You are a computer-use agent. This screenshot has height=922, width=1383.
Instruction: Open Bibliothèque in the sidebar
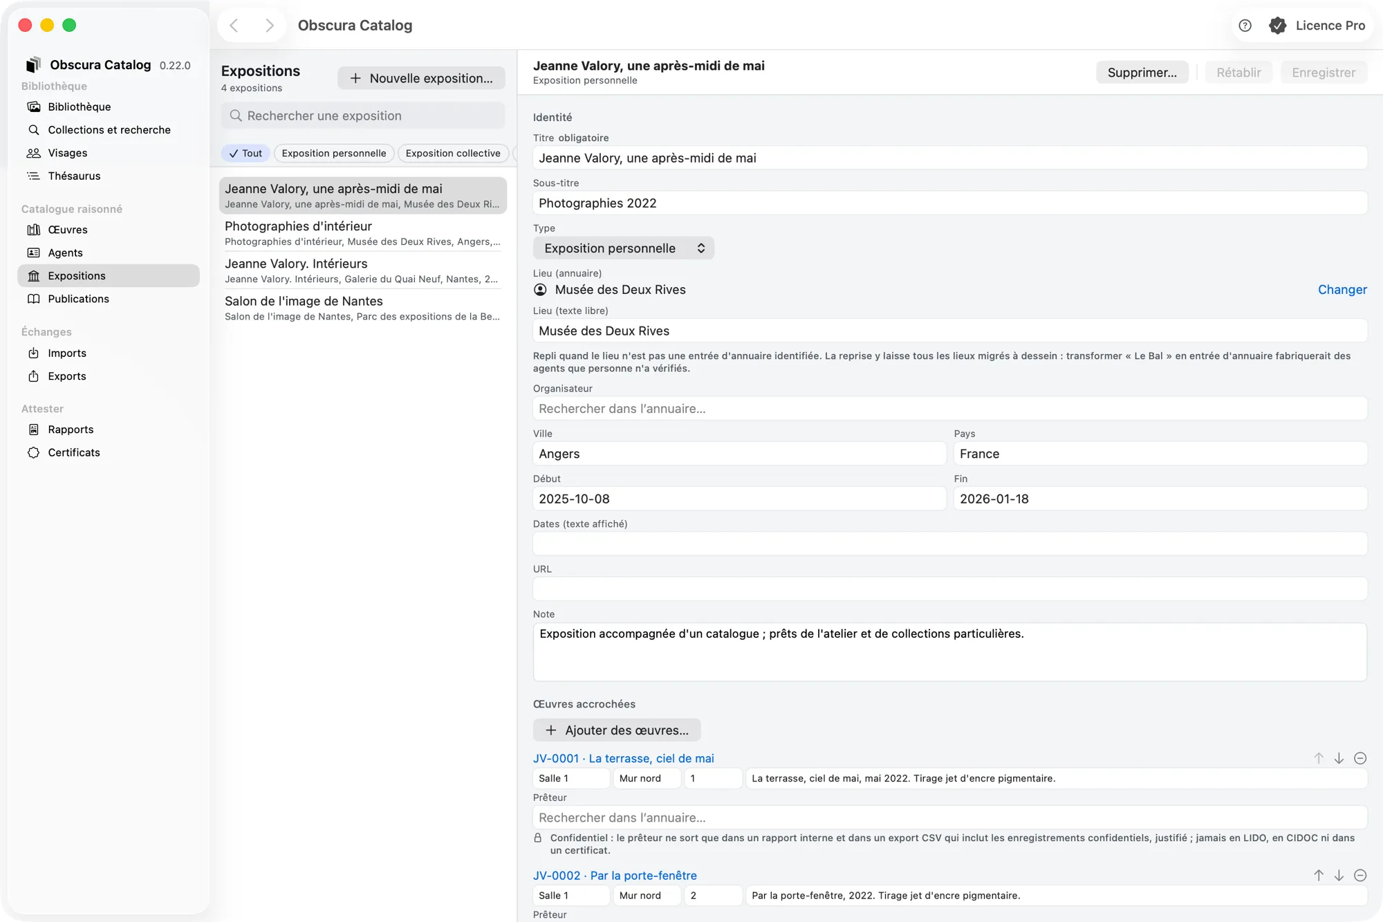pos(109,107)
